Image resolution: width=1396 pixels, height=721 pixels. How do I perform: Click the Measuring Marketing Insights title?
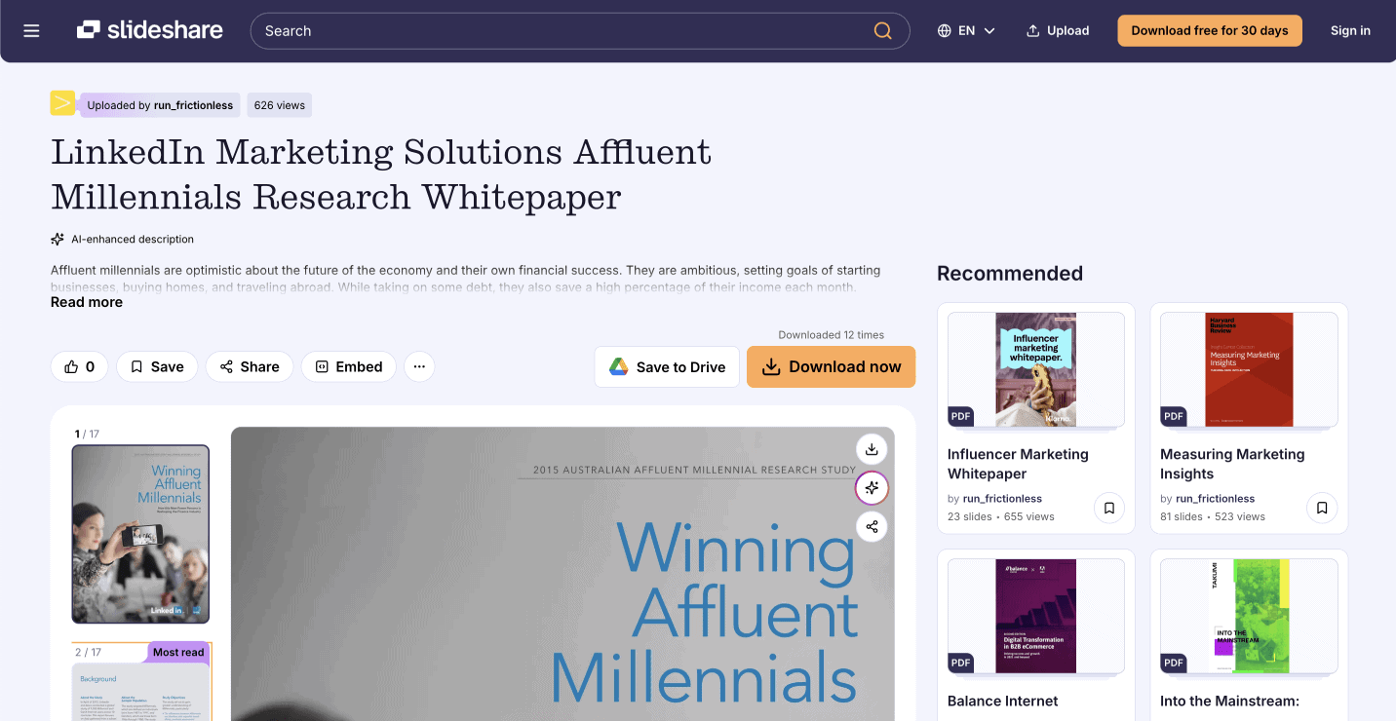coord(1232,464)
